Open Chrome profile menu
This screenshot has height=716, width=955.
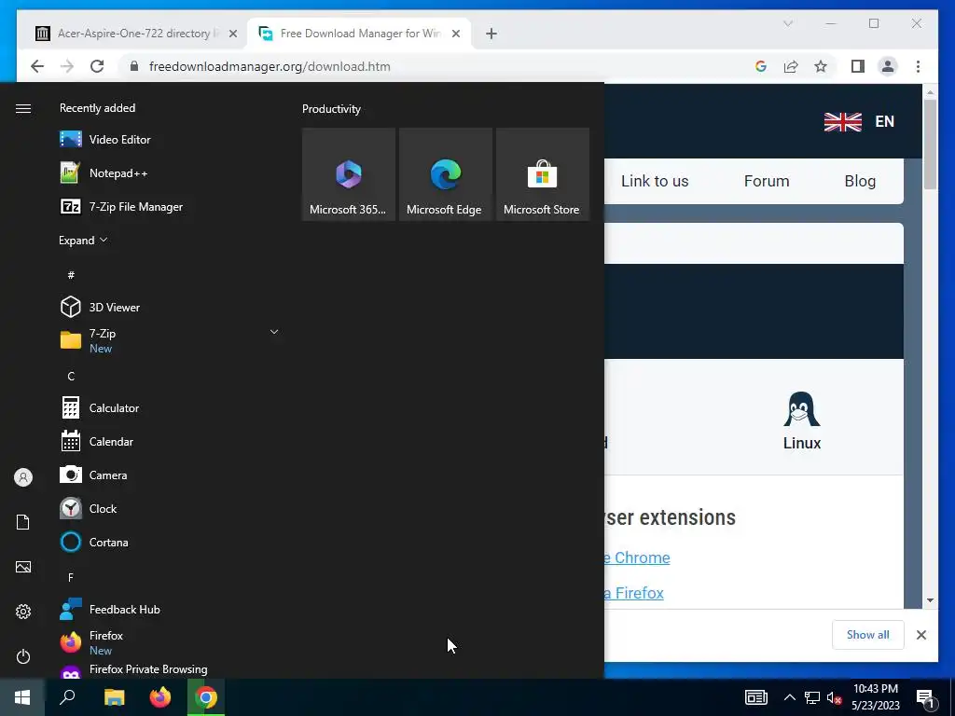[888, 66]
